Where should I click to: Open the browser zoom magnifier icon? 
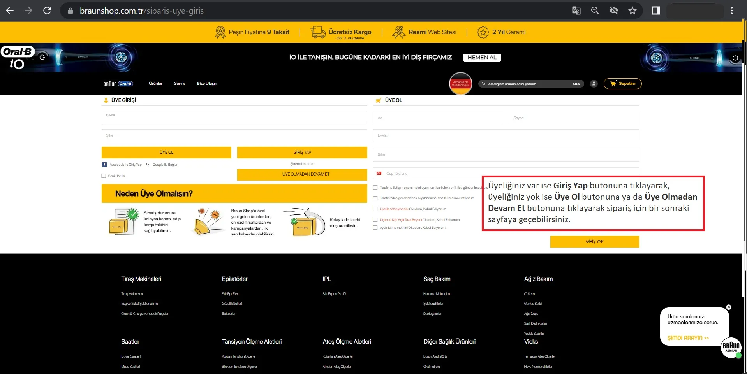point(595,11)
